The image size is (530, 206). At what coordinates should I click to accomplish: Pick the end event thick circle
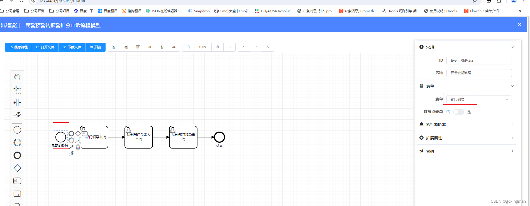[17, 155]
